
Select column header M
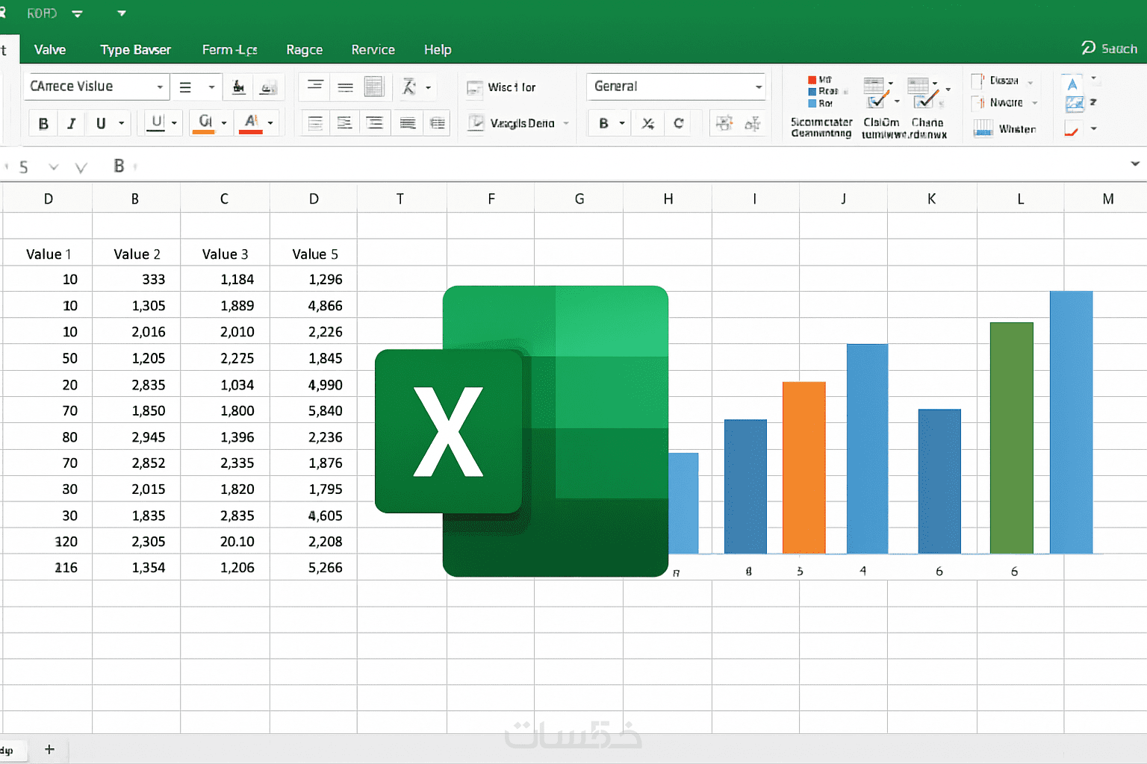point(1106,199)
